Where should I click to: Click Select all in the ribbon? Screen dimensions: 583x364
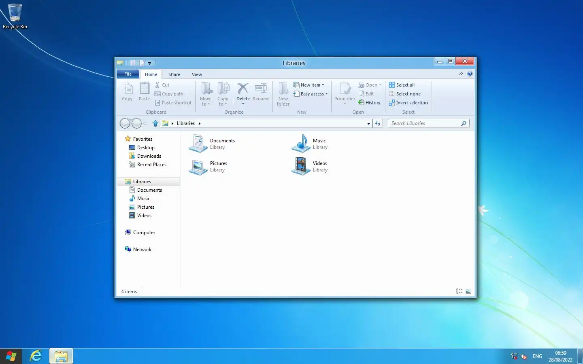pos(402,85)
